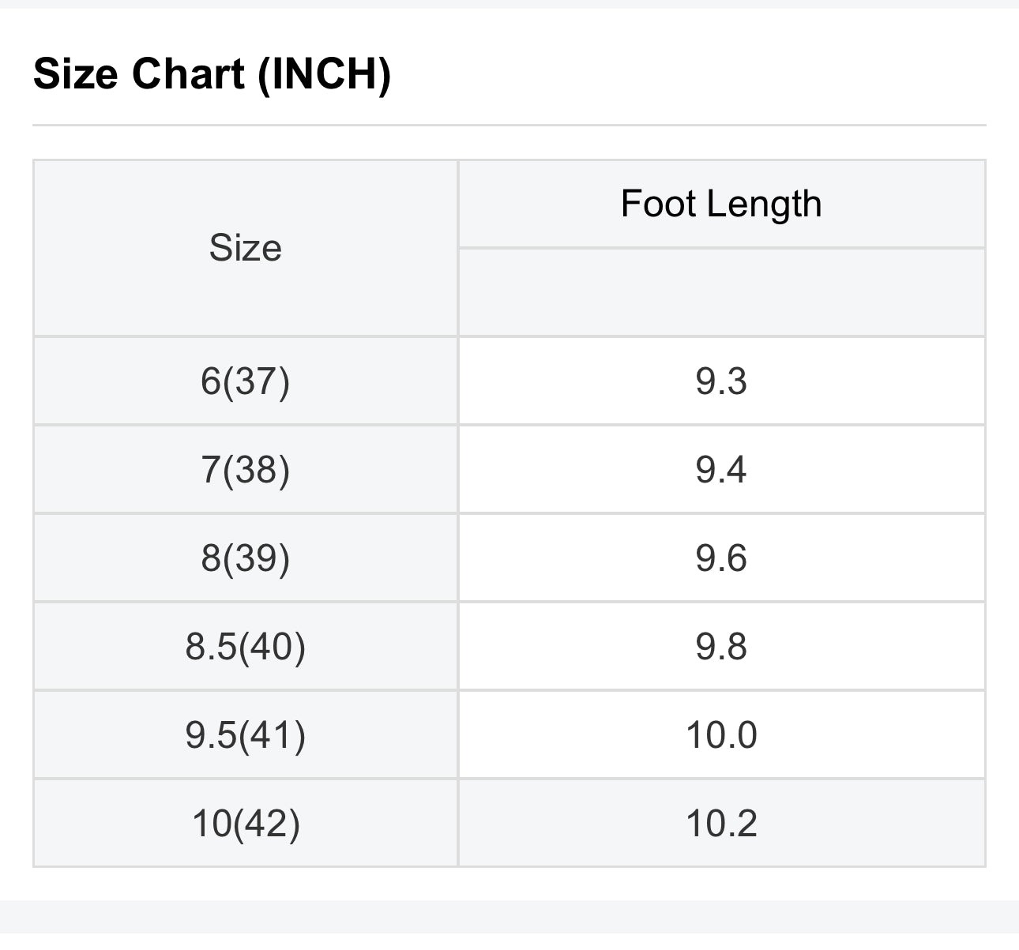The width and height of the screenshot is (1019, 950).
Task: Click the 9.6 foot length value
Action: pos(721,558)
